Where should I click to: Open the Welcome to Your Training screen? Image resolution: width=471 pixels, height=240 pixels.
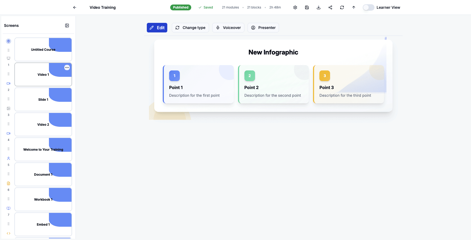point(43,149)
